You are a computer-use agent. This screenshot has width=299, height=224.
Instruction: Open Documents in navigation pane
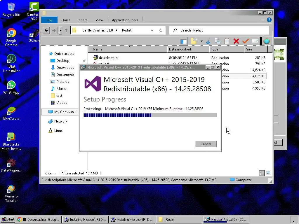[x=62, y=75]
